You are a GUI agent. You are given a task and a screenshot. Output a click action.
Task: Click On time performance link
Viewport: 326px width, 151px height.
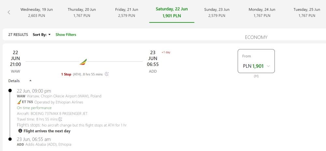(34, 108)
